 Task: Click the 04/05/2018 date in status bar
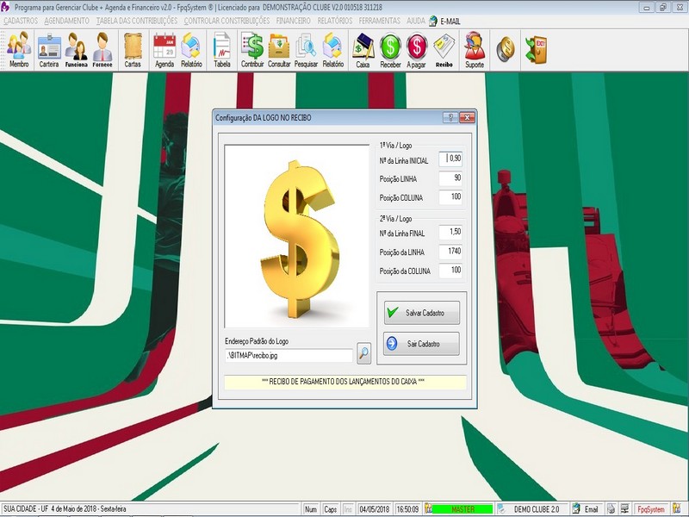375,509
